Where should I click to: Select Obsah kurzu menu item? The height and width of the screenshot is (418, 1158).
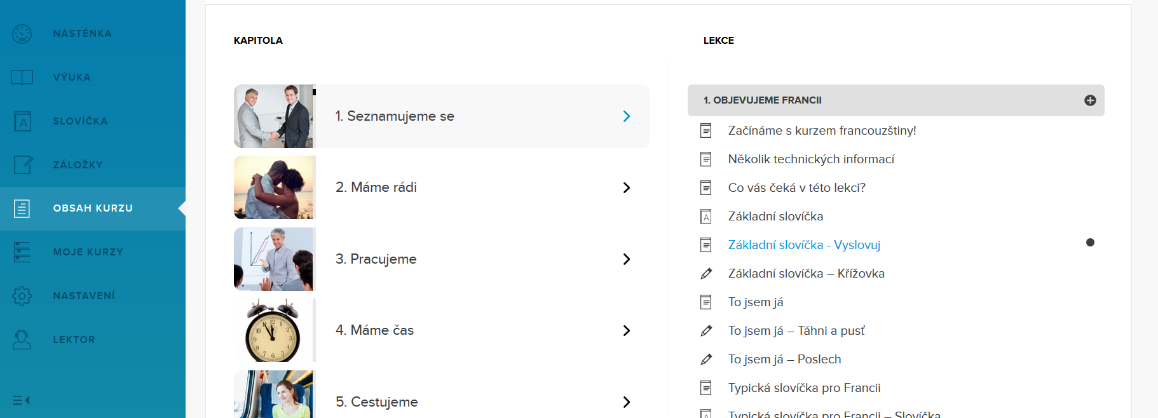[x=93, y=208]
